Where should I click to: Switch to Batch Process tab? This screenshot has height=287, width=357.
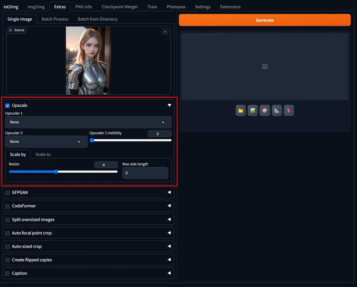coord(55,19)
